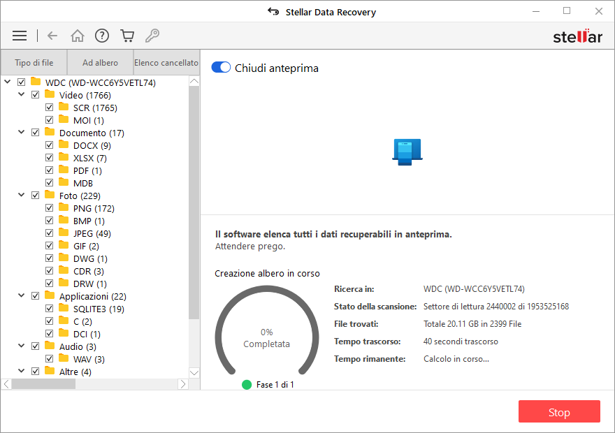Click the Audio folder icon

click(x=50, y=345)
